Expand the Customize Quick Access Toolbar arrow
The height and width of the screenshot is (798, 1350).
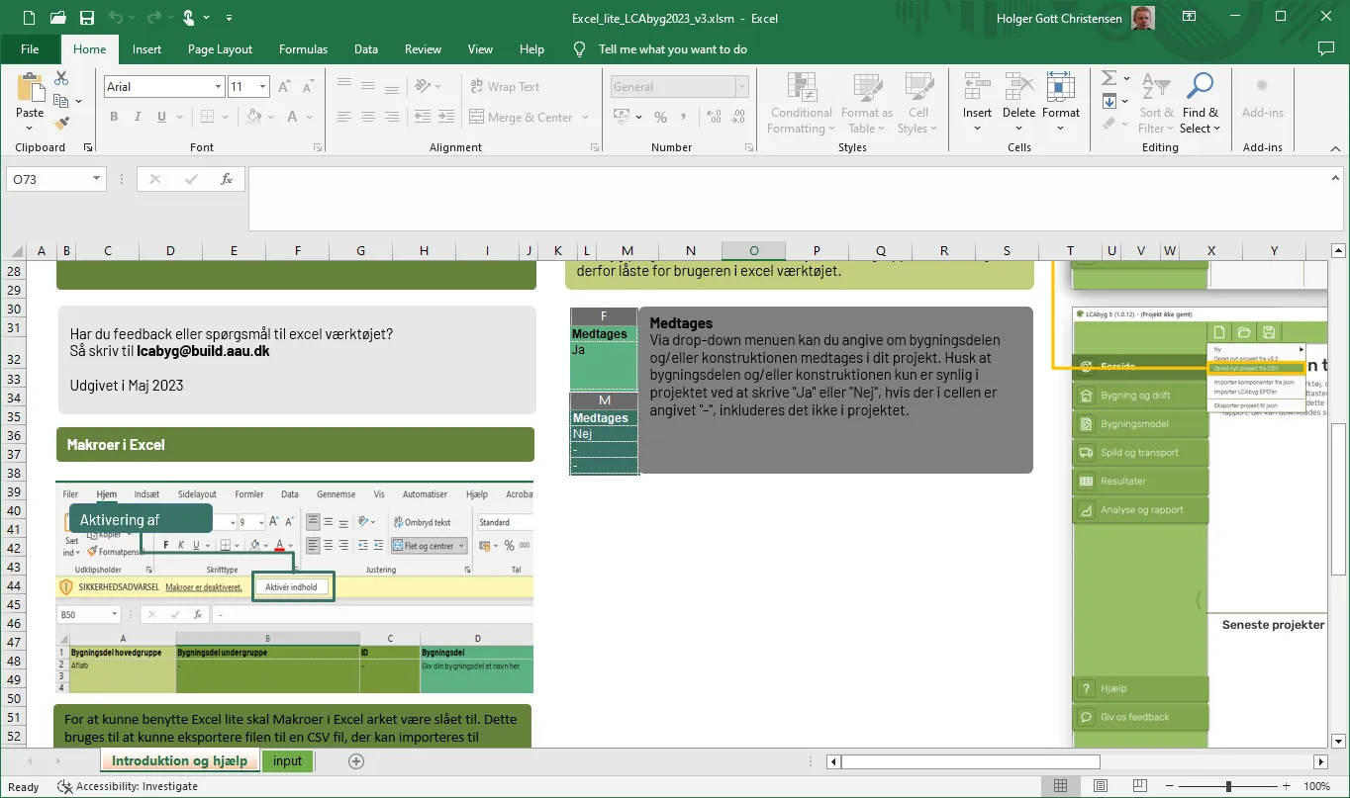pos(230,18)
